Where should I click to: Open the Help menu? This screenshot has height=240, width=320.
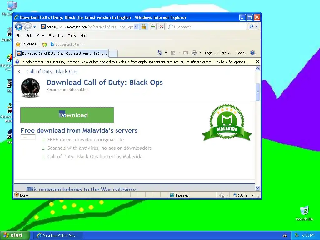coord(84,36)
